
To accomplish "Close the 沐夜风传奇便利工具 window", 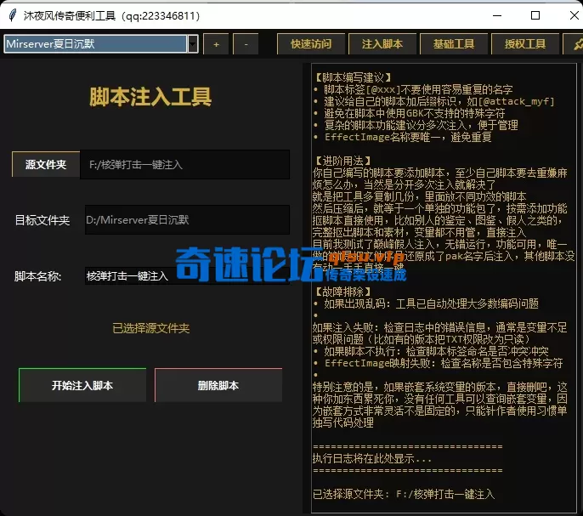I will pyautogui.click(x=575, y=15).
